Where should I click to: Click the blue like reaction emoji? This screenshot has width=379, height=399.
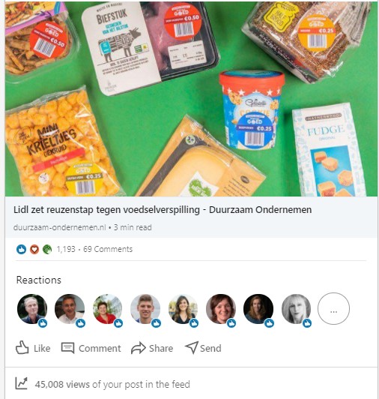coord(22,249)
